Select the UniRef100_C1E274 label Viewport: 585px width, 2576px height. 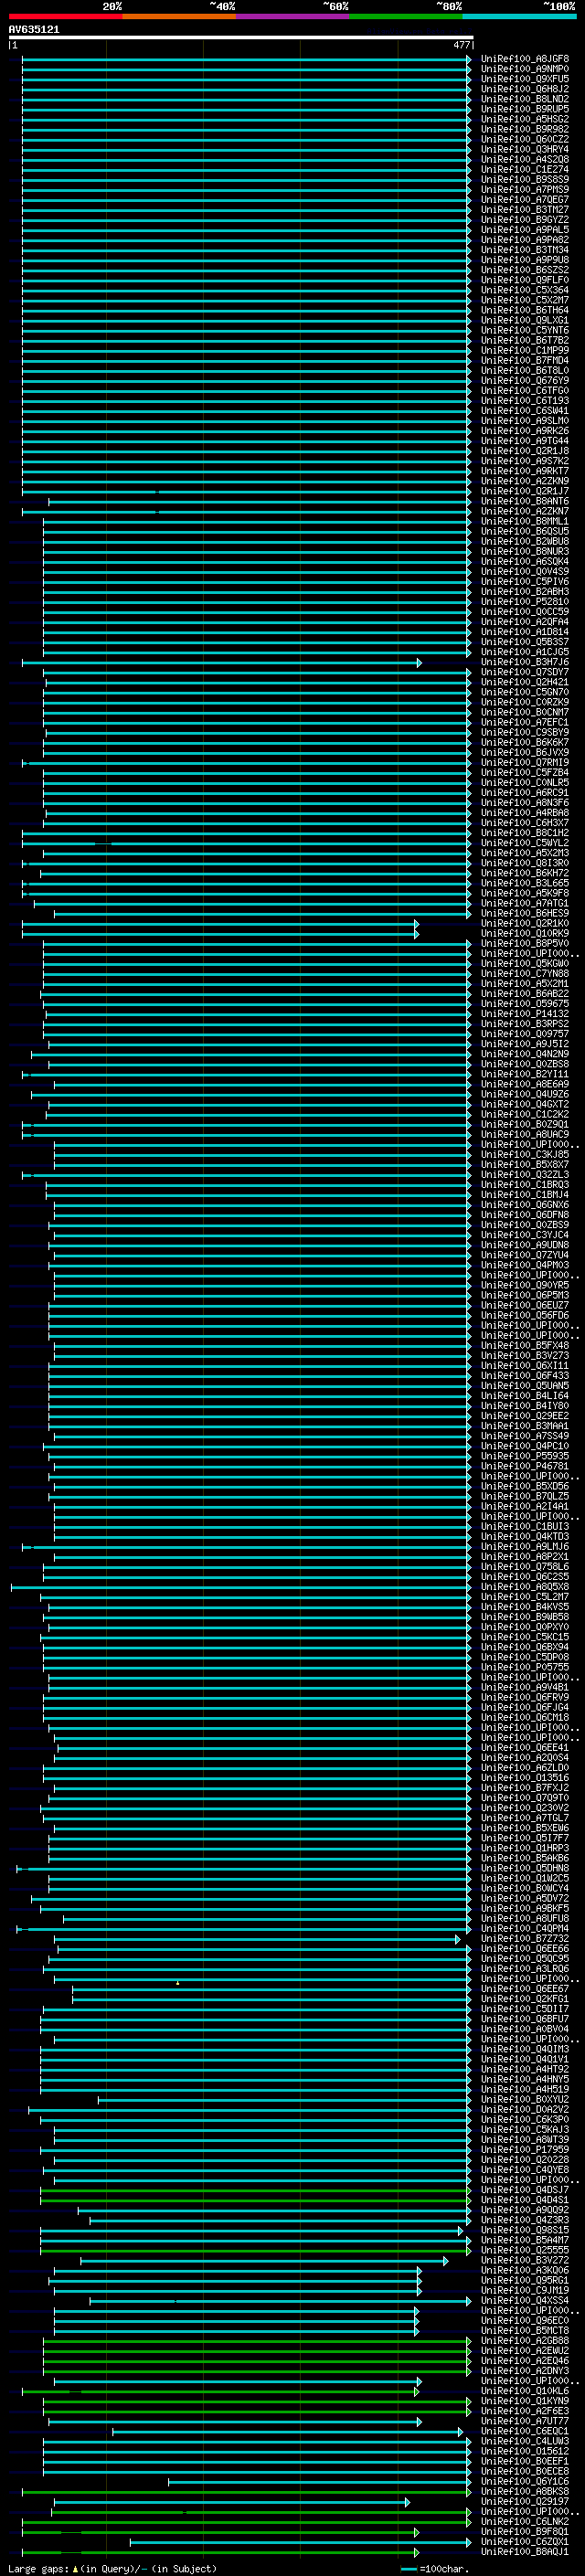click(525, 169)
